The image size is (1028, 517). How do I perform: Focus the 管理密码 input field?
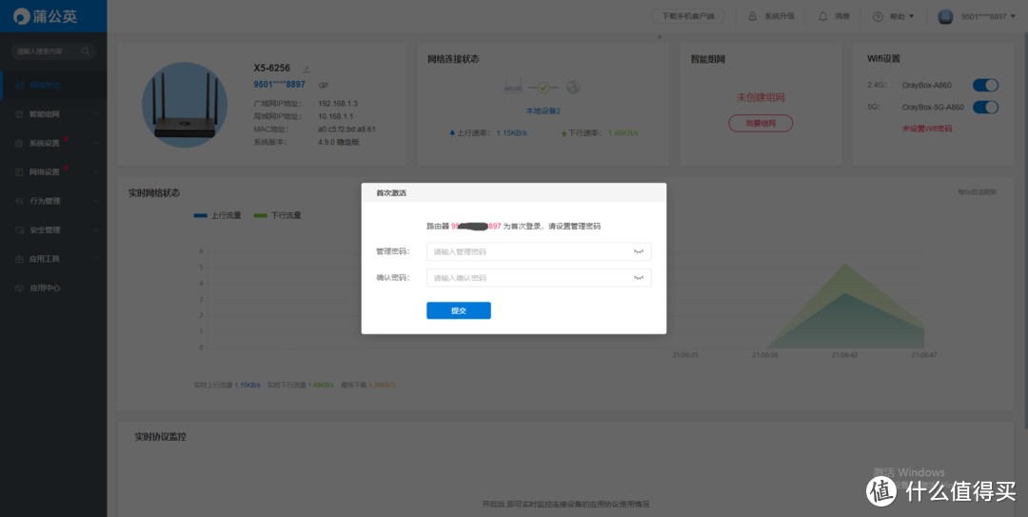tap(539, 251)
